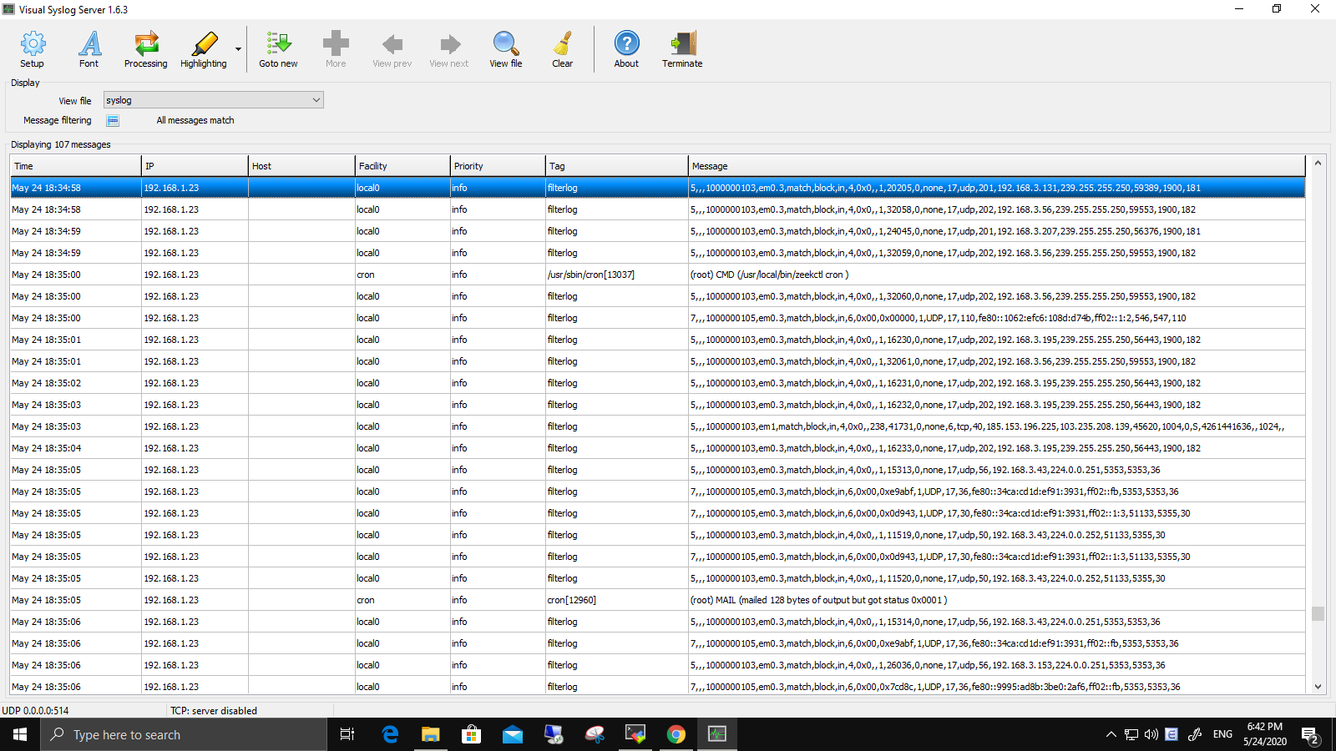
Task: Open Task View on the taskbar
Action: click(347, 734)
